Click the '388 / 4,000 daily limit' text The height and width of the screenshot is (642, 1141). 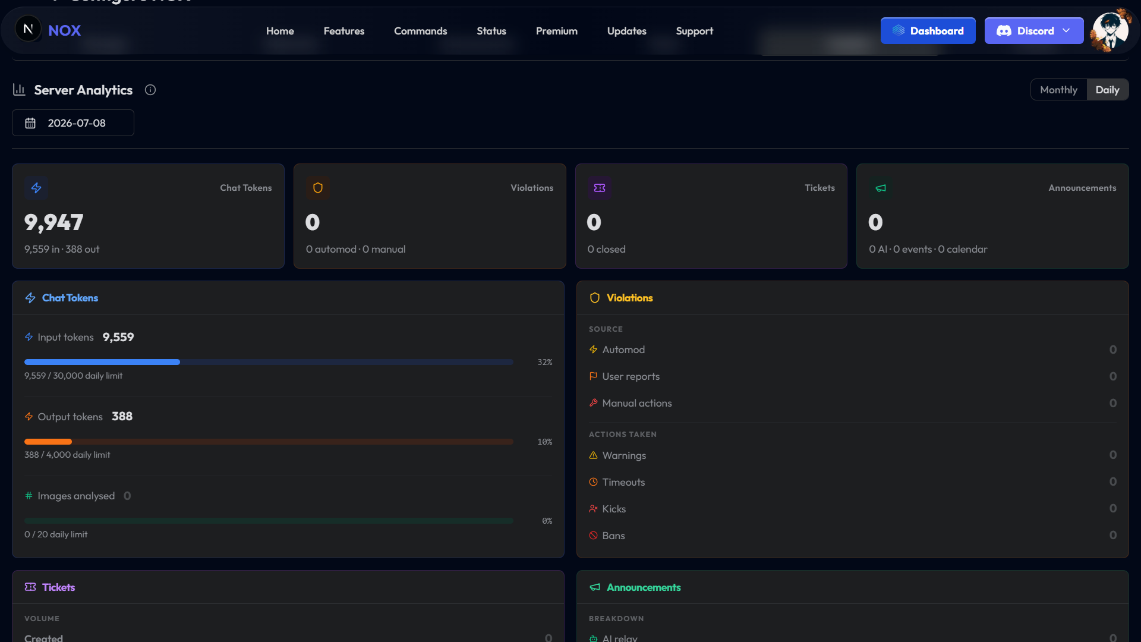(x=67, y=455)
